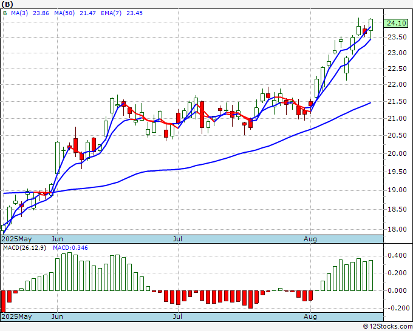Click Aug on the price chart date axis

pyautogui.click(x=310, y=239)
